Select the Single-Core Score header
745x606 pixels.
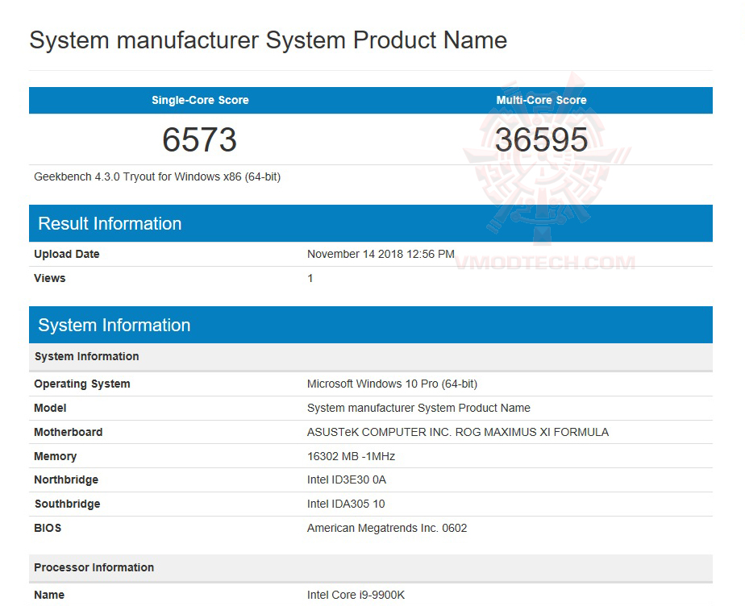coord(199,100)
